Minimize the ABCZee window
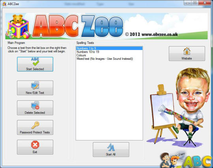 point(188,3)
